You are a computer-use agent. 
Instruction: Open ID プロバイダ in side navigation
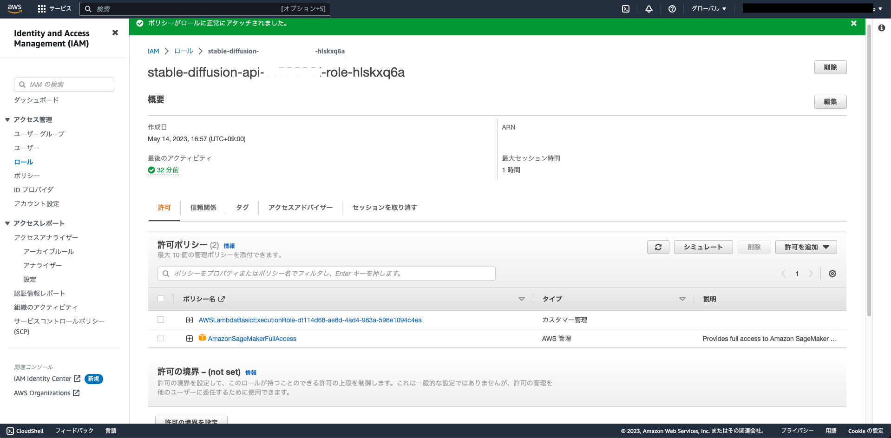click(34, 190)
